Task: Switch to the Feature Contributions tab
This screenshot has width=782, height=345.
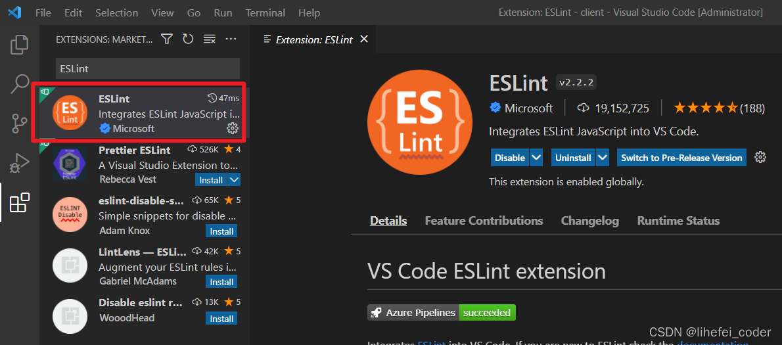Action: tap(484, 220)
